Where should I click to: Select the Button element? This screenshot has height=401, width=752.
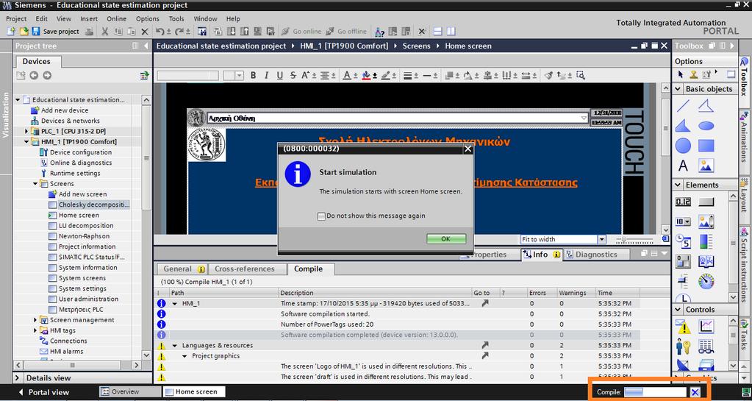(x=706, y=202)
